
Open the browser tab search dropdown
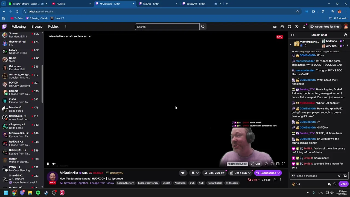4,4
